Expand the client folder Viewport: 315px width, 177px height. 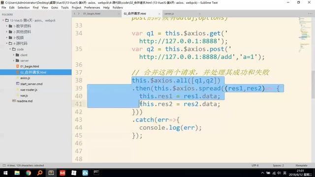(x=14, y=55)
